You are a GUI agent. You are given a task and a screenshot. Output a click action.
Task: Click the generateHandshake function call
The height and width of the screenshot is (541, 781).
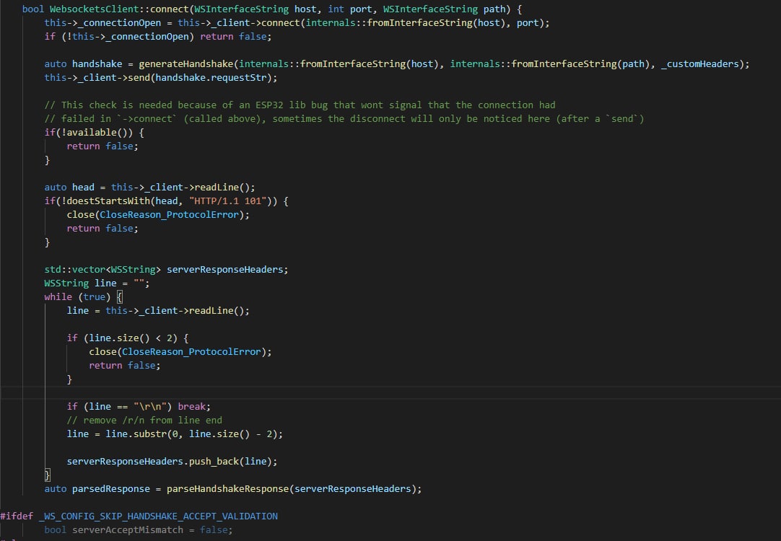pyautogui.click(x=186, y=63)
